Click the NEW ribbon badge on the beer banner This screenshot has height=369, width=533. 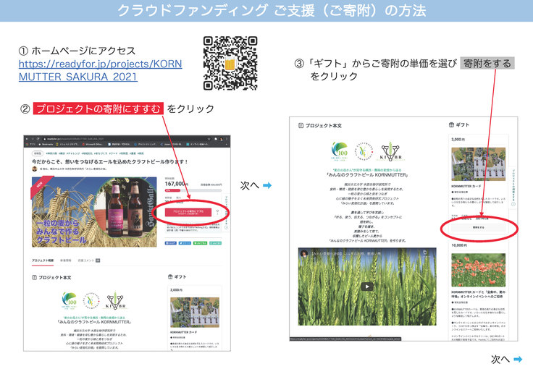[x=38, y=185]
